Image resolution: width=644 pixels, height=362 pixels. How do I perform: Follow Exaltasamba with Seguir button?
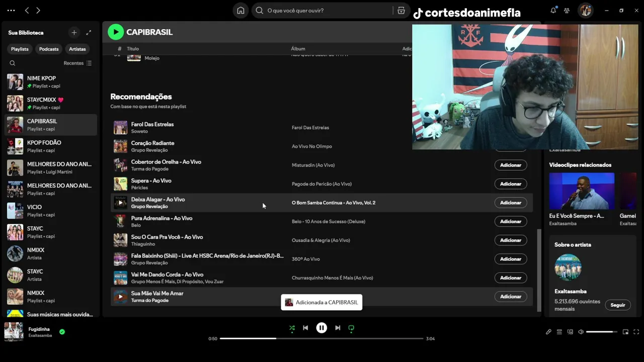pyautogui.click(x=618, y=305)
